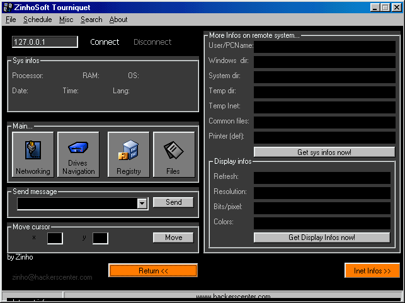405x303 pixels.
Task: Click the x coordinate input box
Action: tap(55, 238)
